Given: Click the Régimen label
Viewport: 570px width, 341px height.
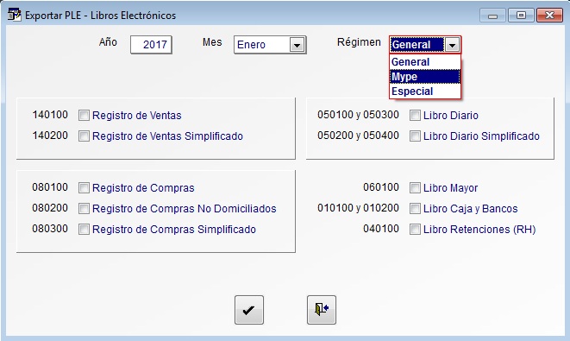Looking at the screenshot, I should pyautogui.click(x=359, y=42).
